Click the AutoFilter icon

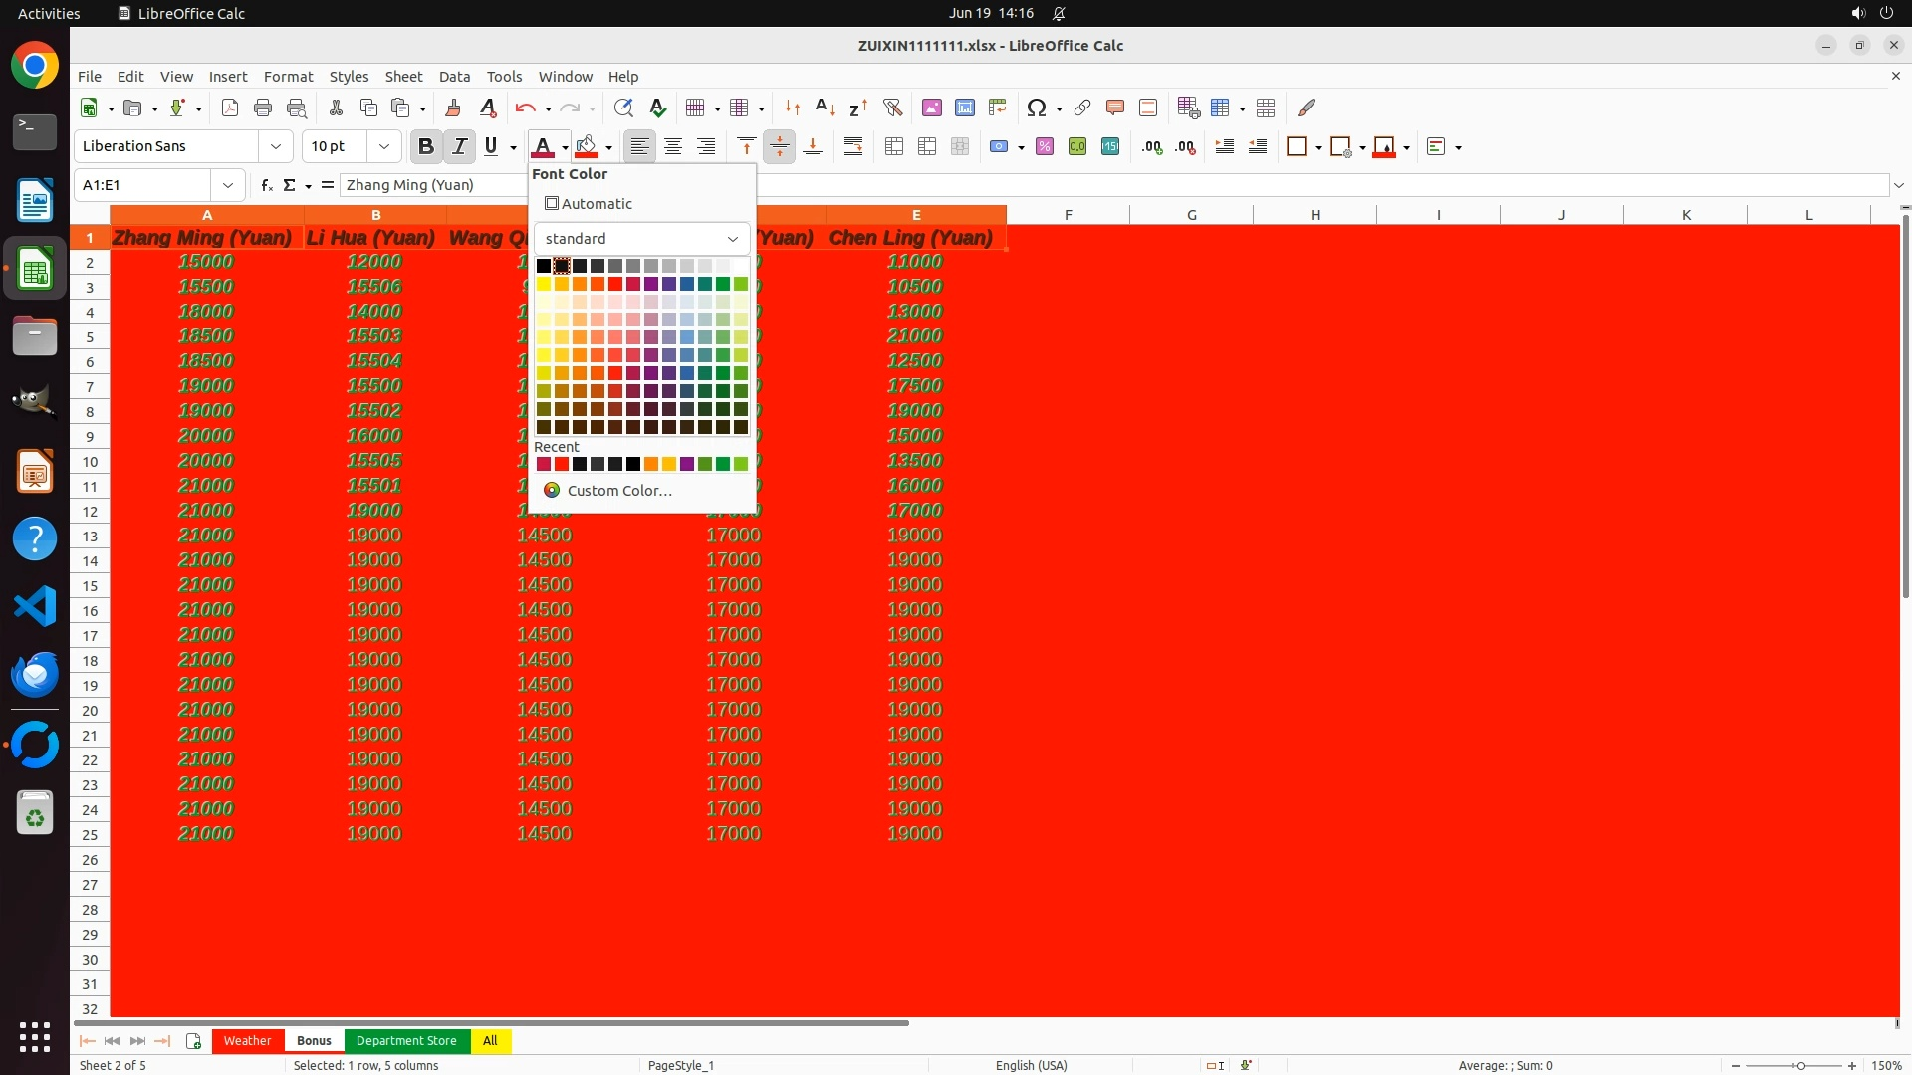click(x=892, y=107)
